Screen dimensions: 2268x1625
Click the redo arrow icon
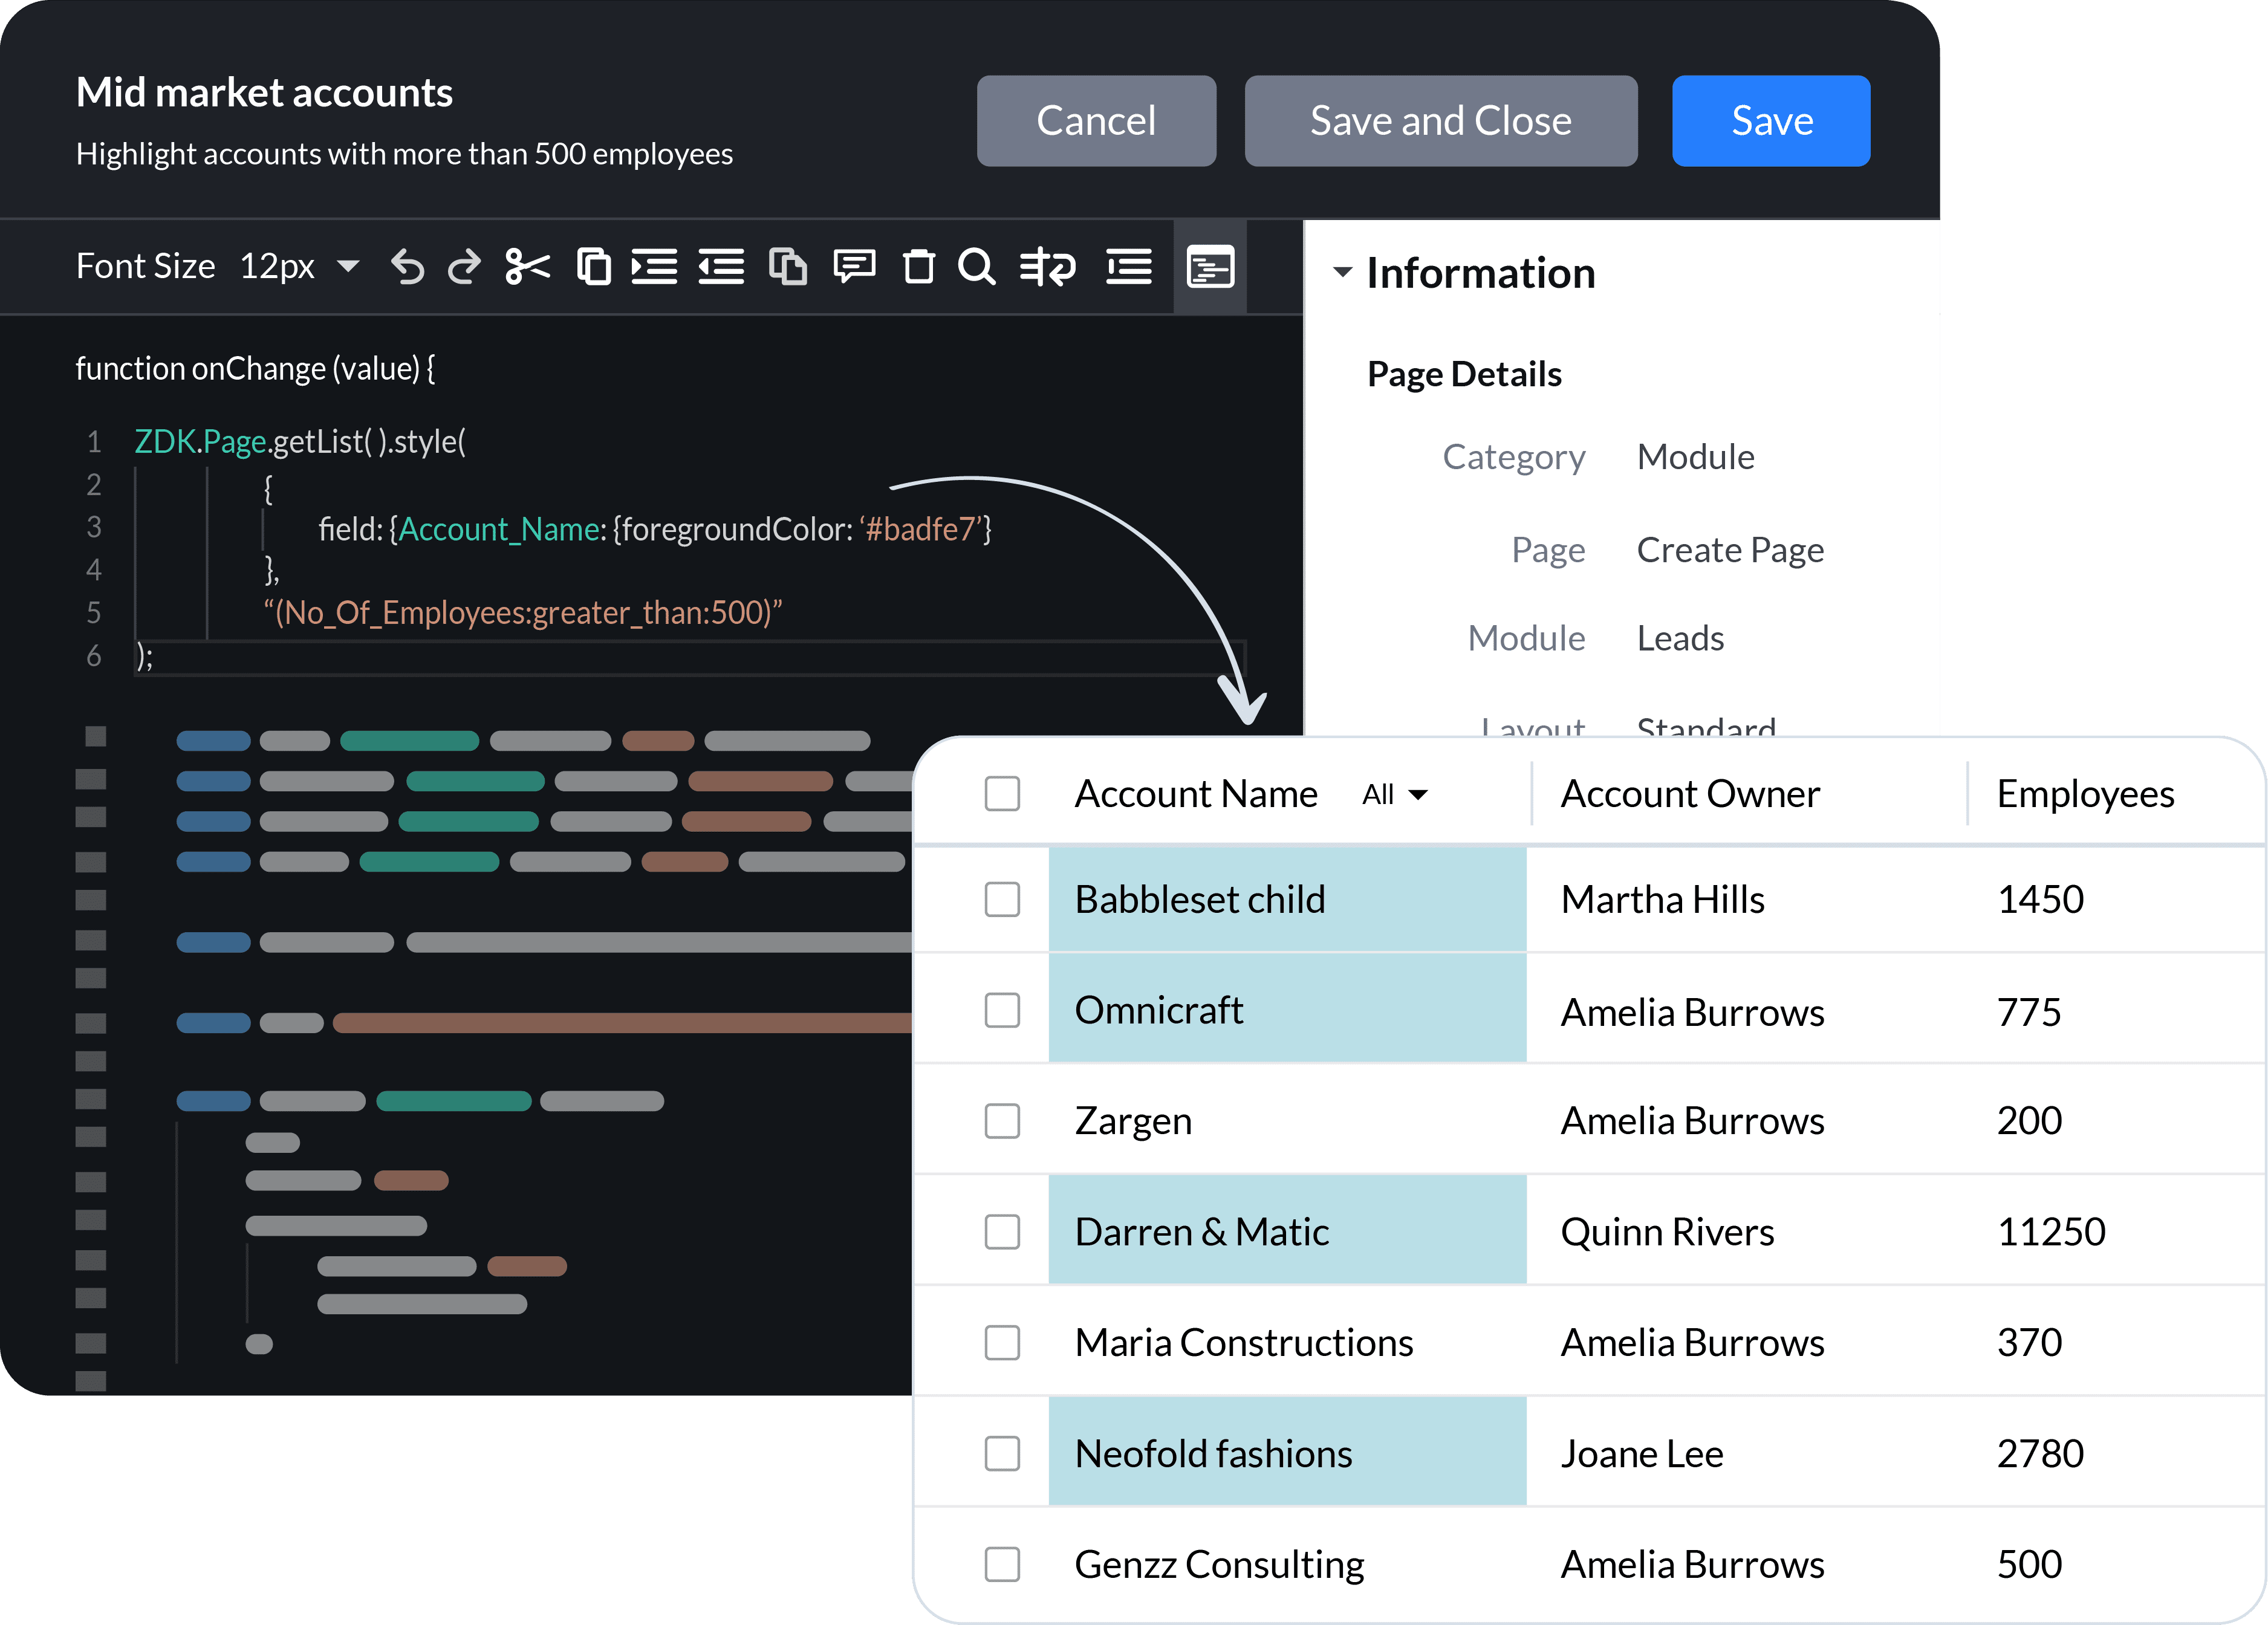point(464,267)
